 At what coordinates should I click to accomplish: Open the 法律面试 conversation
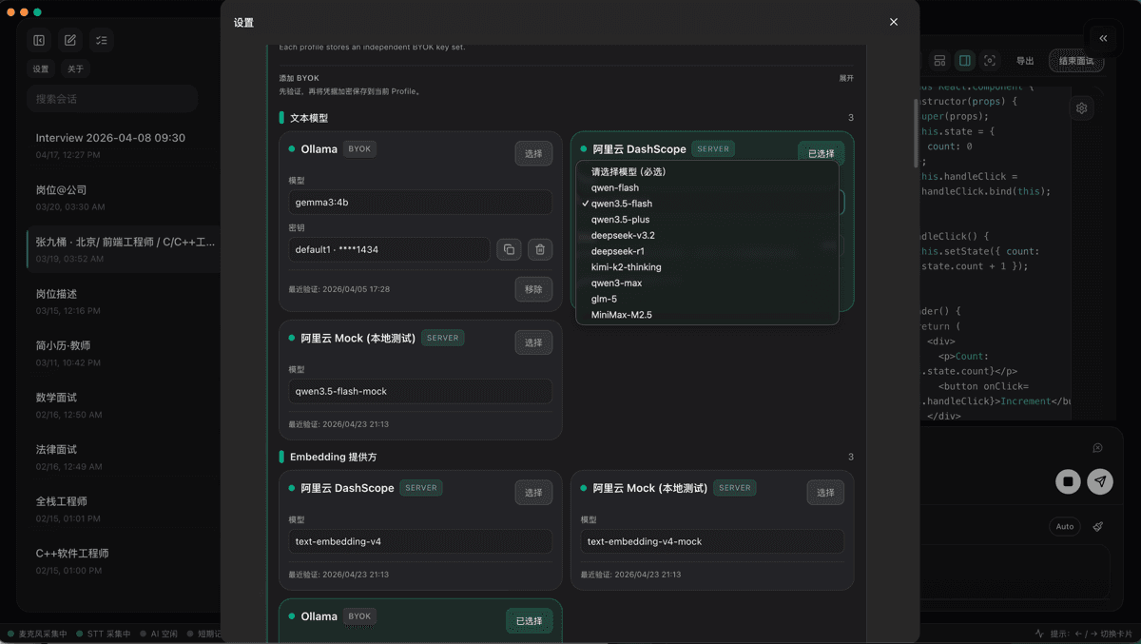pyautogui.click(x=124, y=457)
